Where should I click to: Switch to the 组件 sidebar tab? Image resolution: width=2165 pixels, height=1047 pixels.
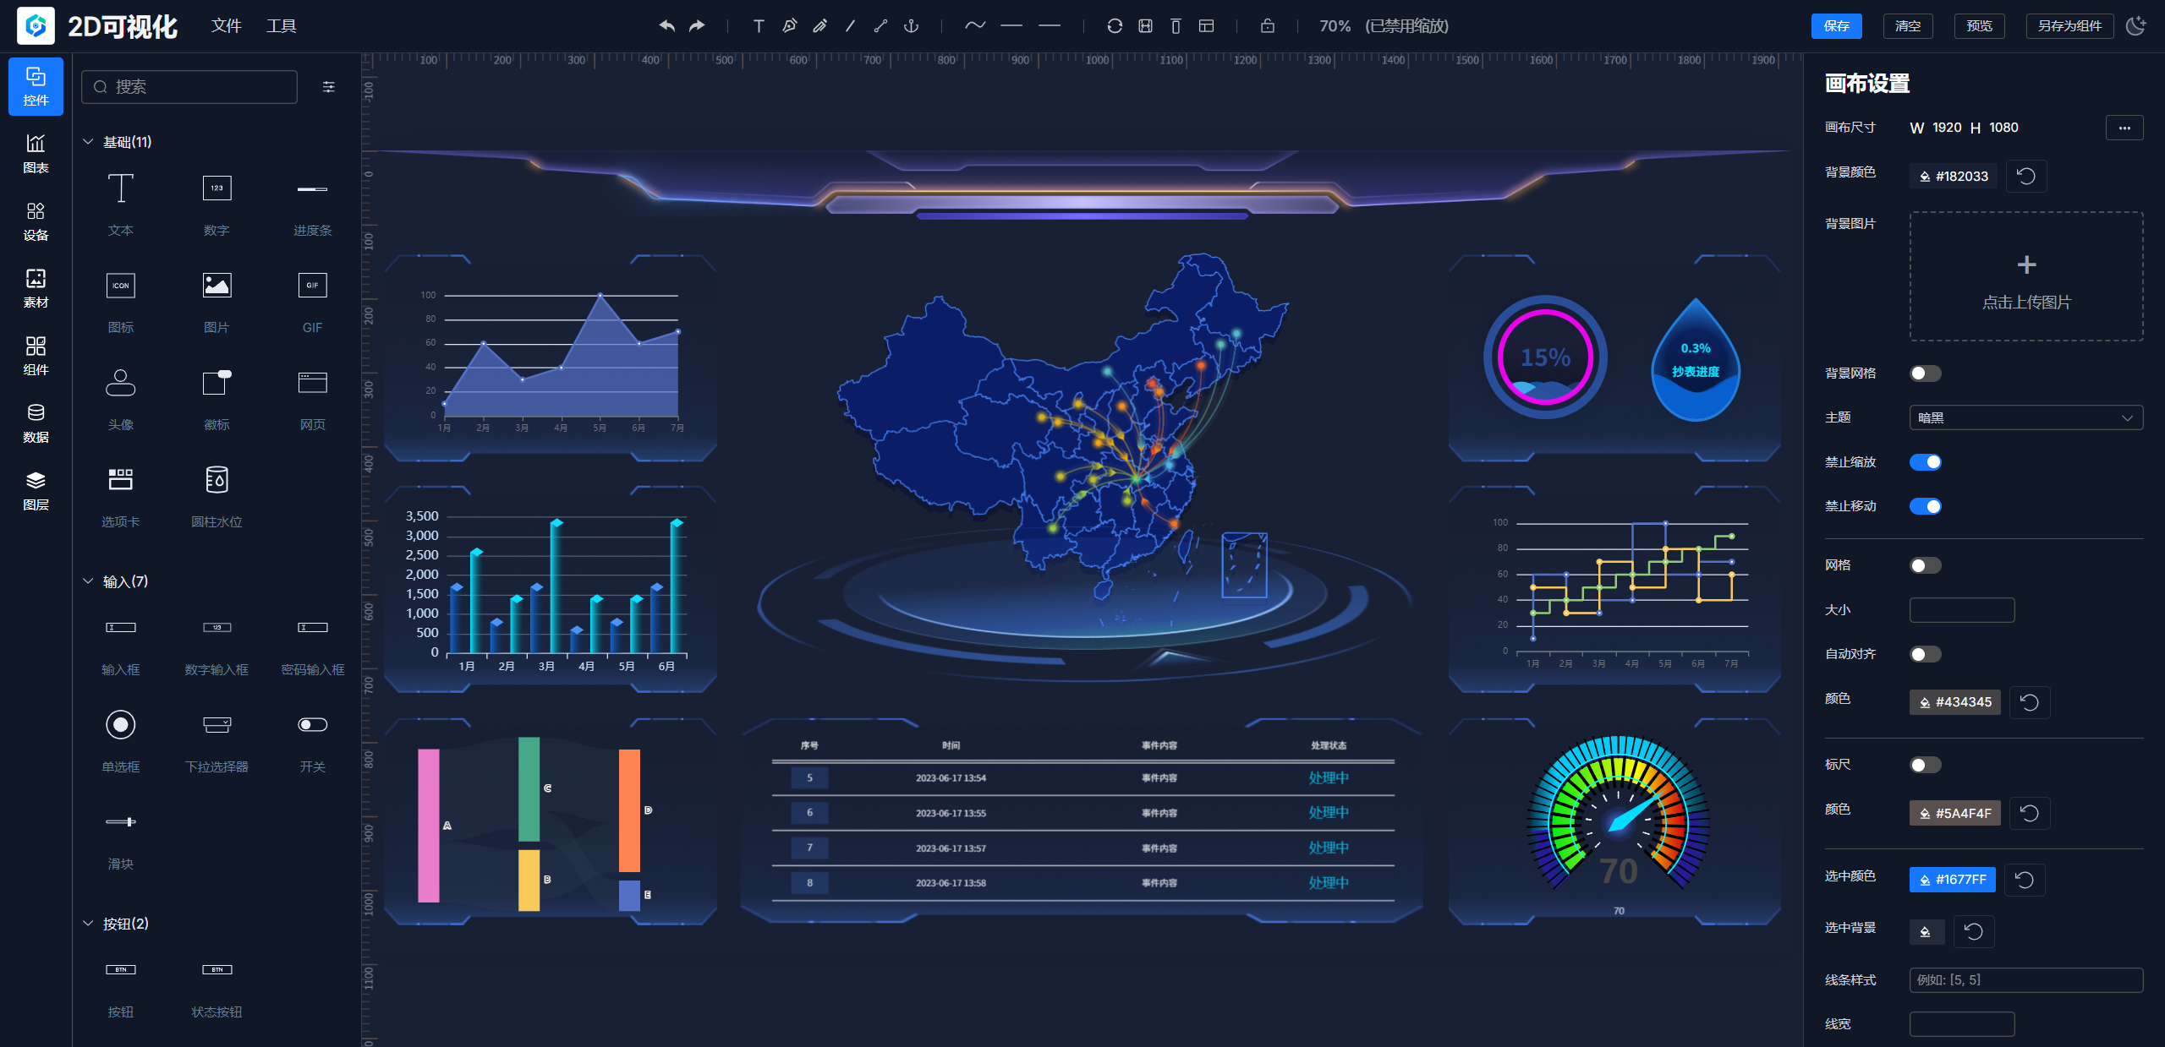(36, 356)
